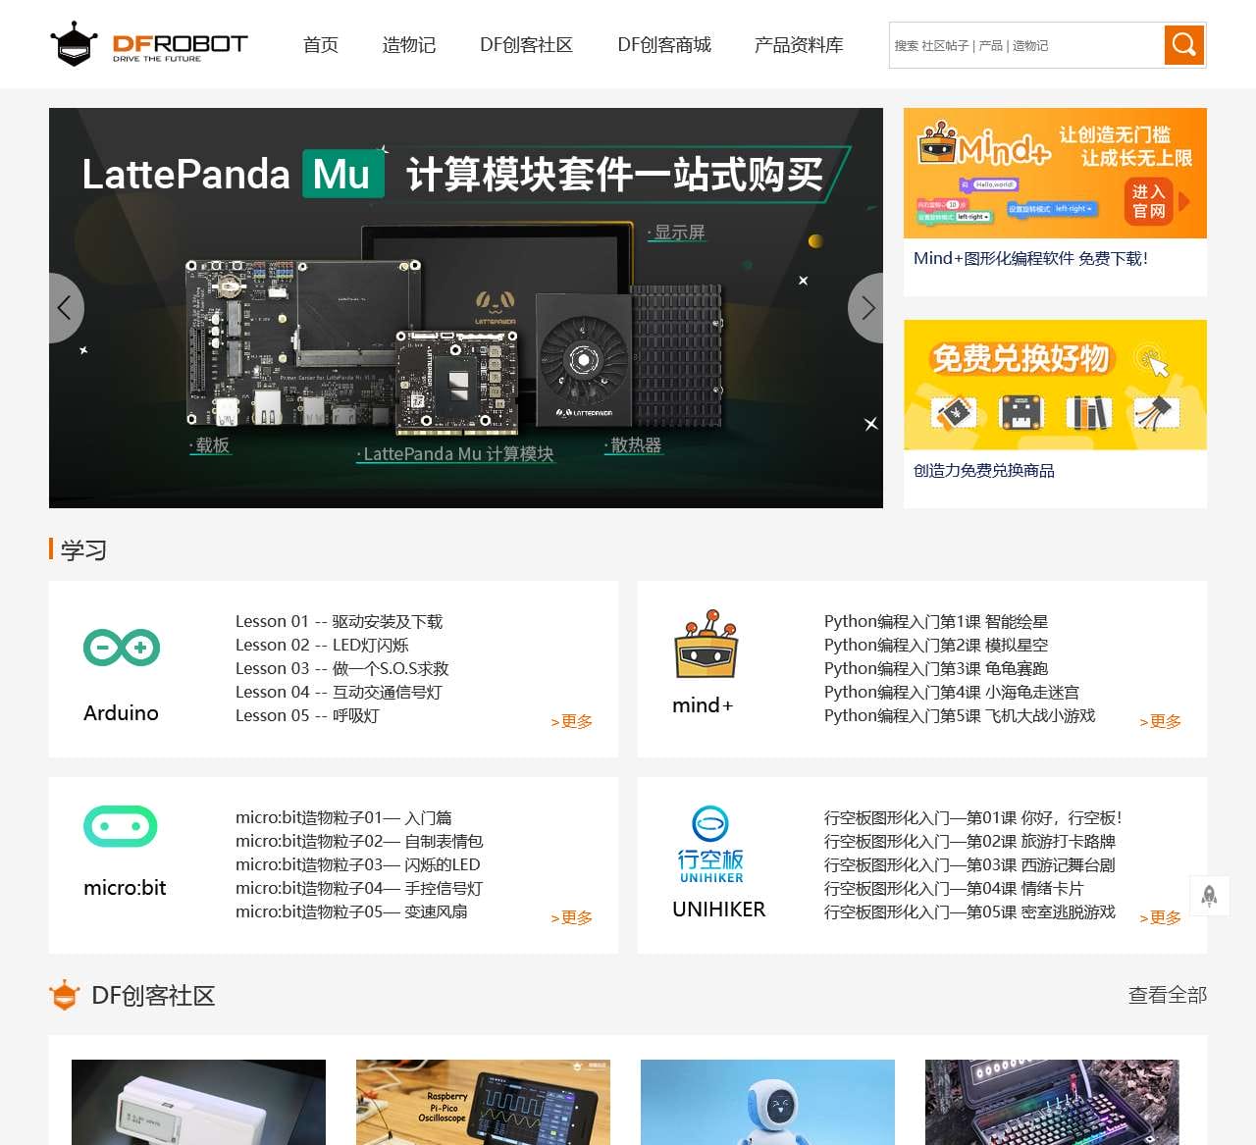Click the LattePanda Mu kit main banner
Screen dimensions: 1256x1145
click(x=466, y=307)
